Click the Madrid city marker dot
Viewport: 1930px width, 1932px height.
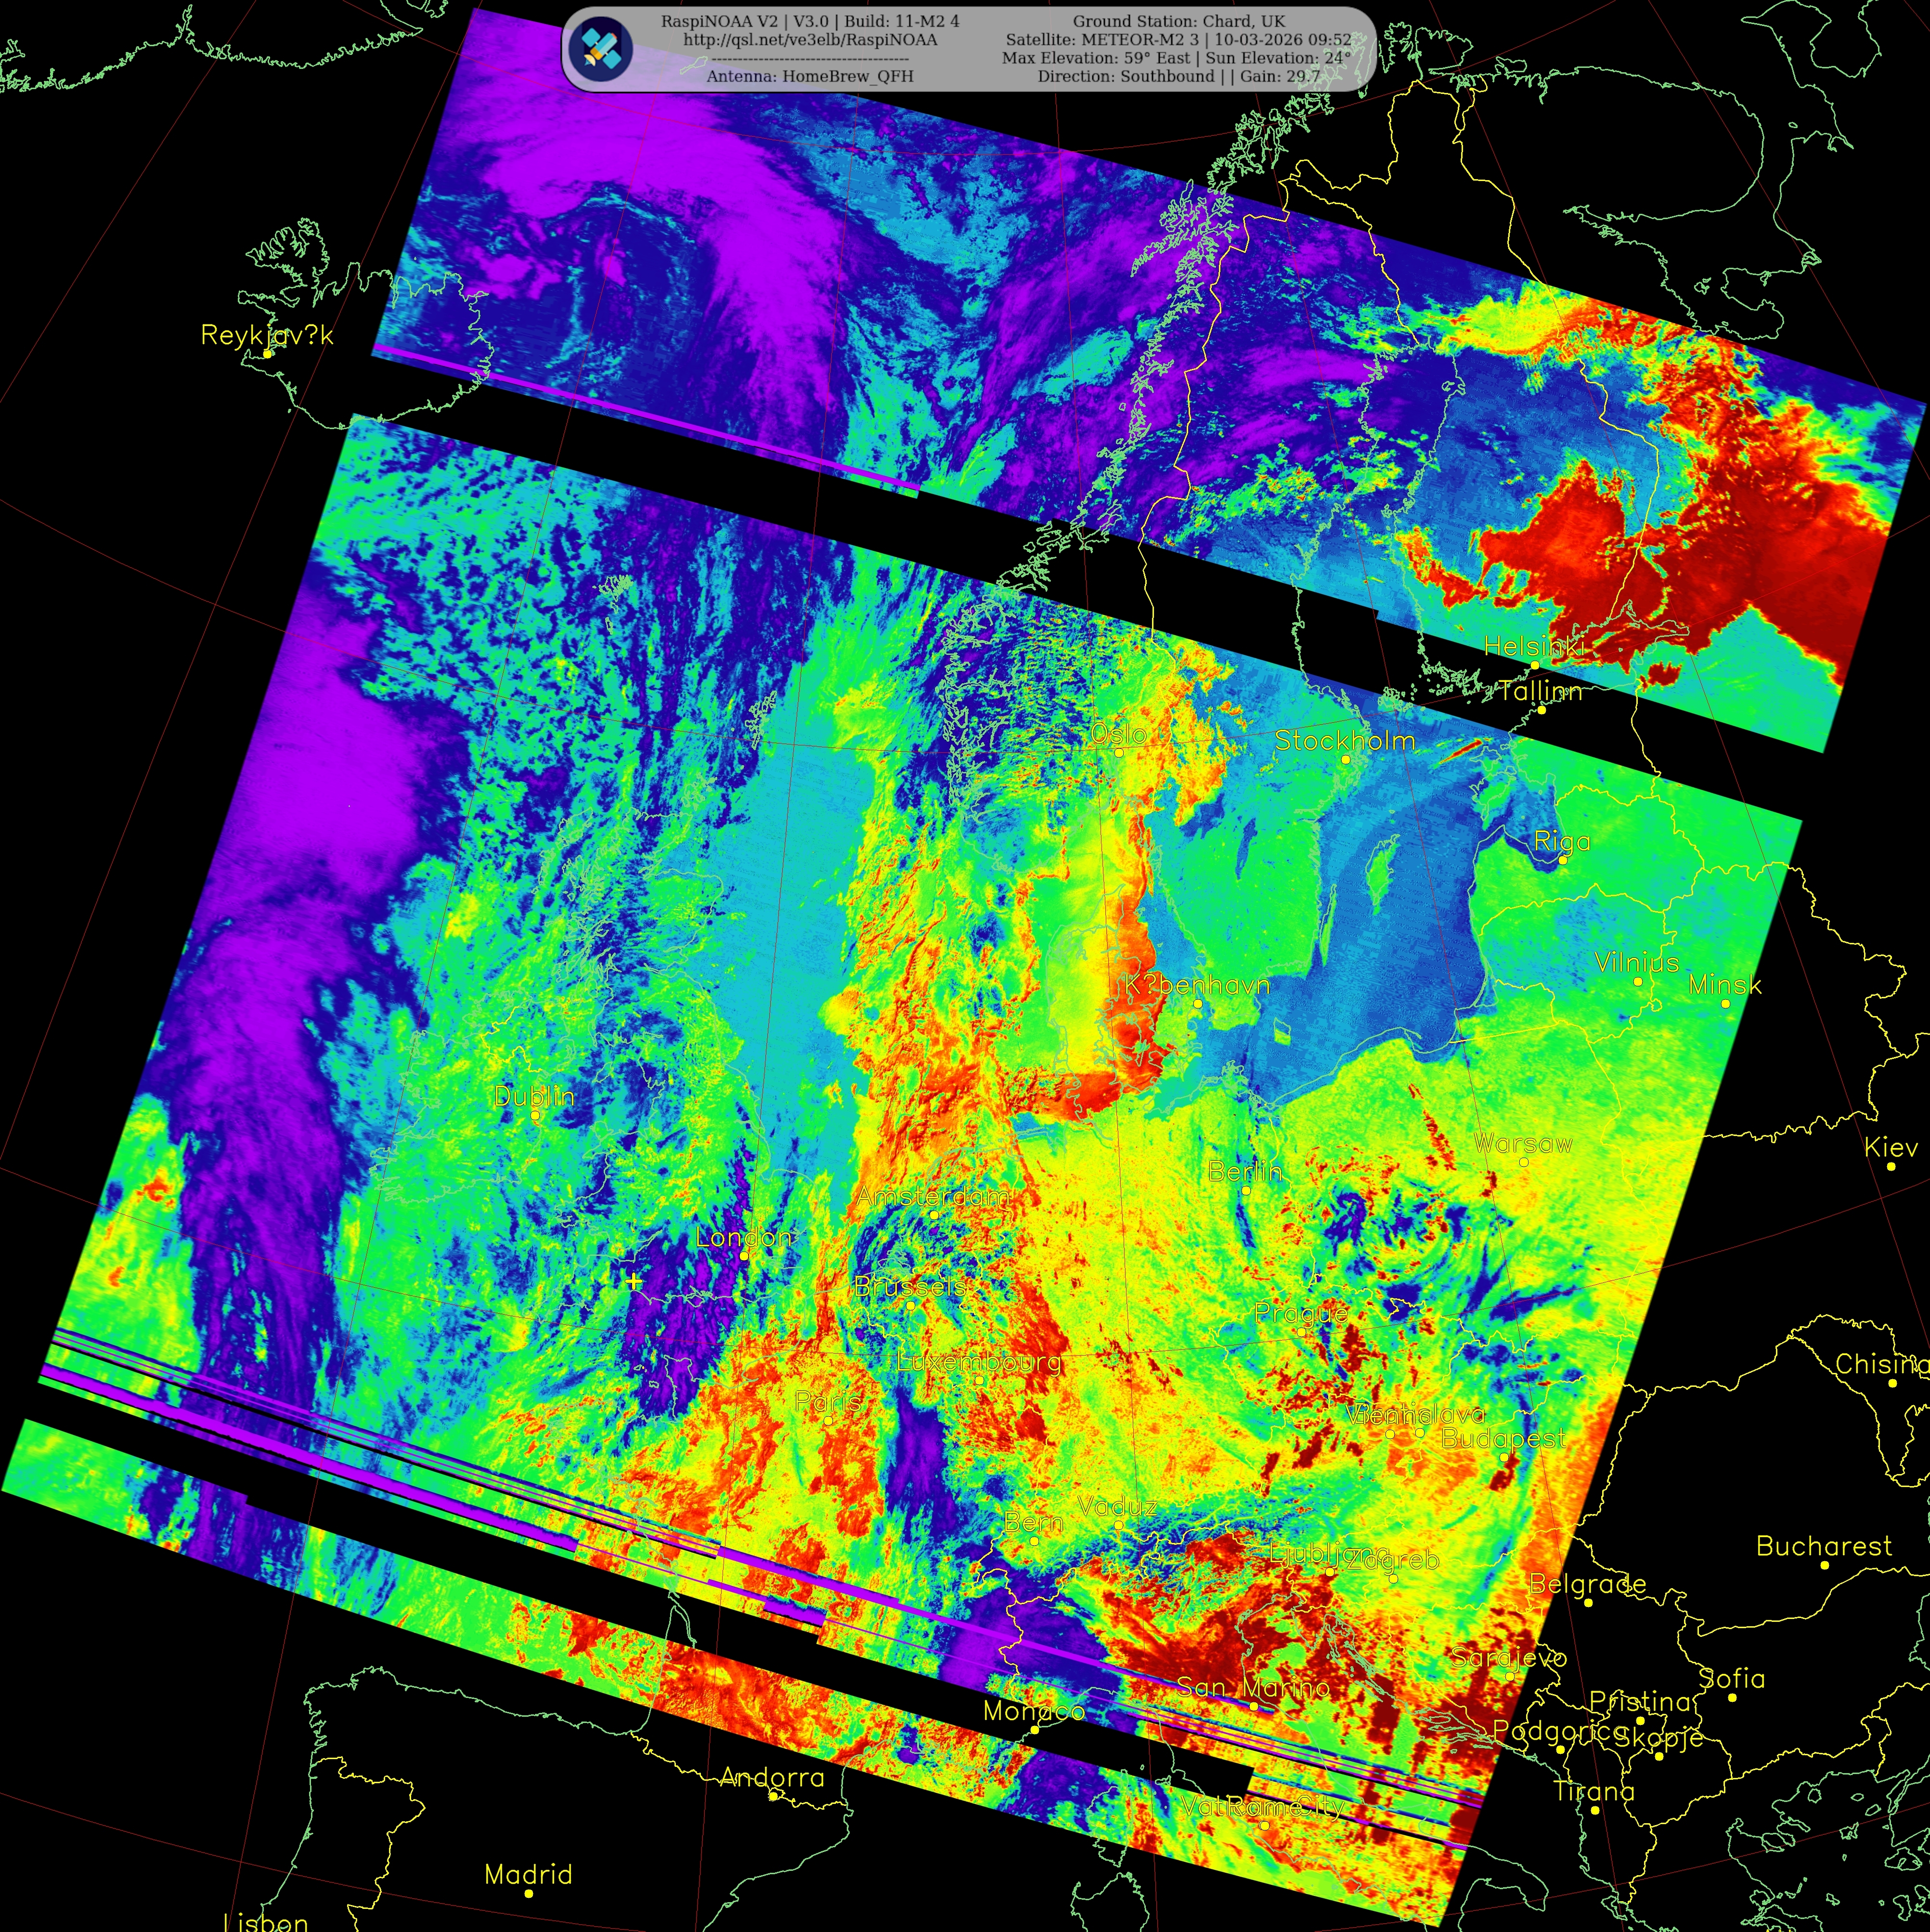coord(529,1893)
